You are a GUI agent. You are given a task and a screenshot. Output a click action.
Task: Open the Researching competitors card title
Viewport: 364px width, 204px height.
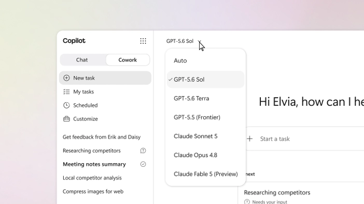277,193
